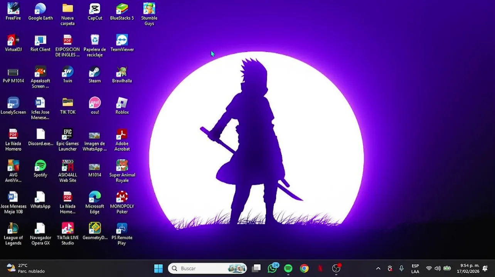Select the Nueva carpeta folder
Screen dimensions: 495x277
point(67,15)
